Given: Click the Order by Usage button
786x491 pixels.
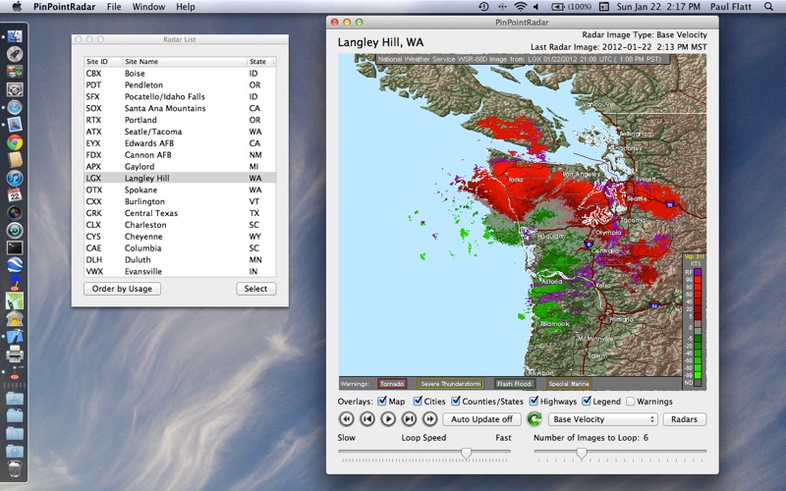Looking at the screenshot, I should [122, 289].
